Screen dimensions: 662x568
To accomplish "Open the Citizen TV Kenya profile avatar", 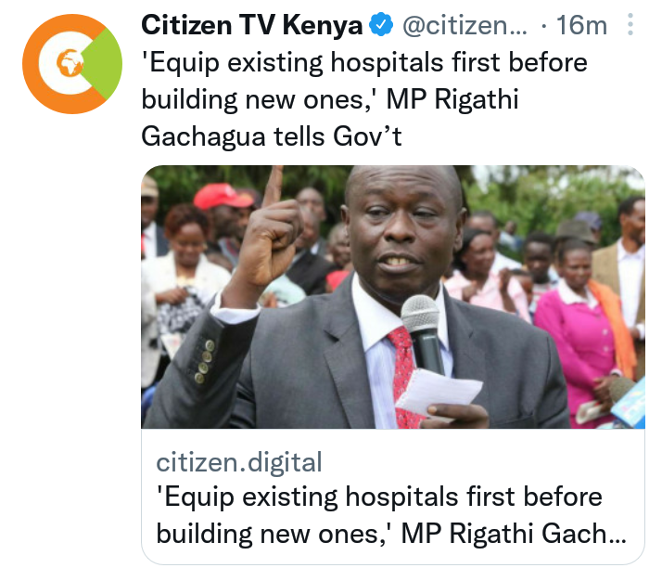I will 72,64.
